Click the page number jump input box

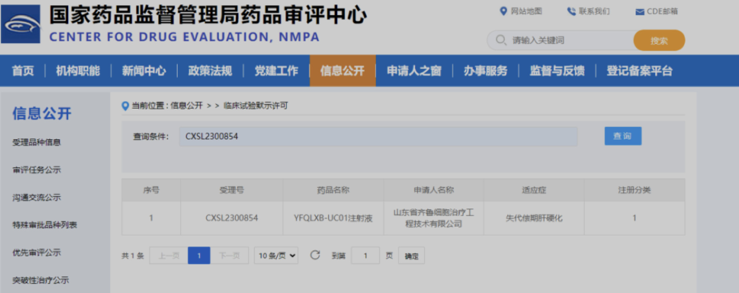tap(365, 256)
